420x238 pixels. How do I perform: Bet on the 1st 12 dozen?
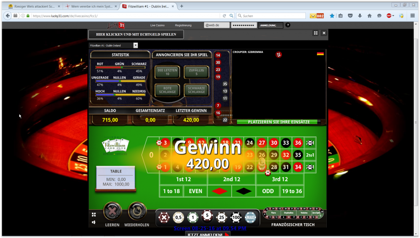[x=184, y=179]
